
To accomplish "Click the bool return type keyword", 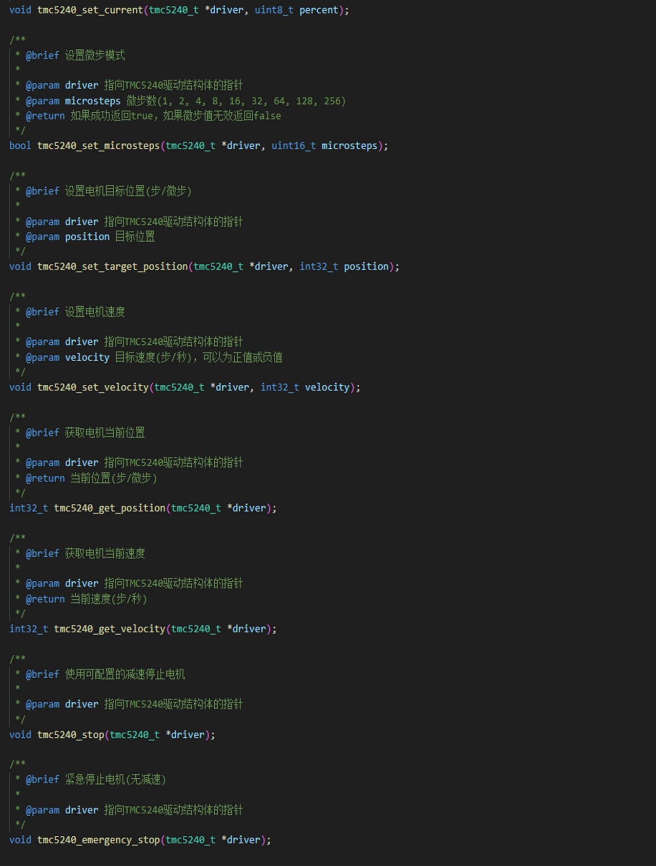I will coord(20,146).
